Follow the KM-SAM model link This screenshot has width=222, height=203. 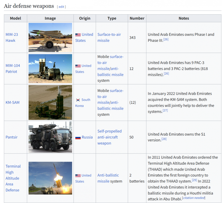coord(12,102)
